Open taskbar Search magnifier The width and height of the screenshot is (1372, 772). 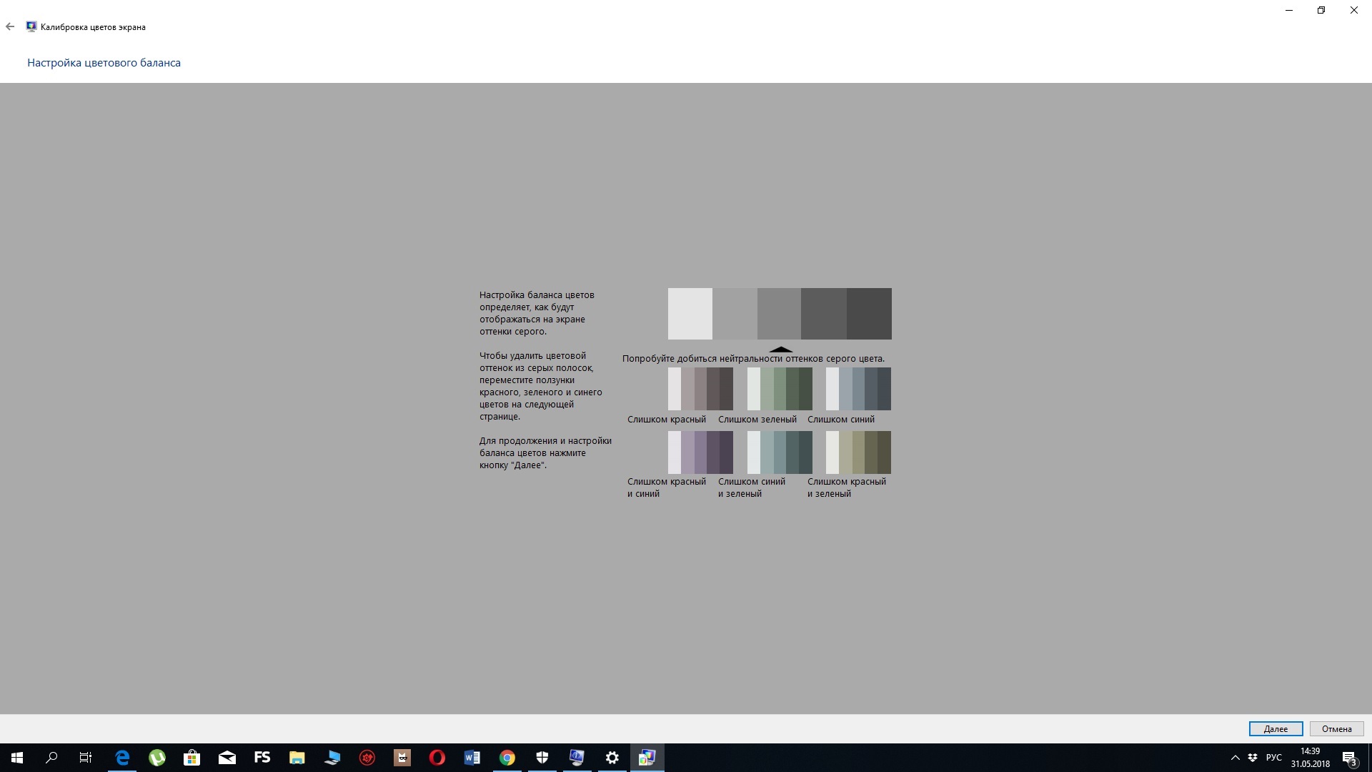coord(51,758)
